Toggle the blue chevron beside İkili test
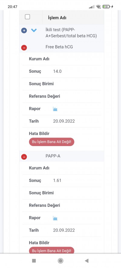 (34, 30)
